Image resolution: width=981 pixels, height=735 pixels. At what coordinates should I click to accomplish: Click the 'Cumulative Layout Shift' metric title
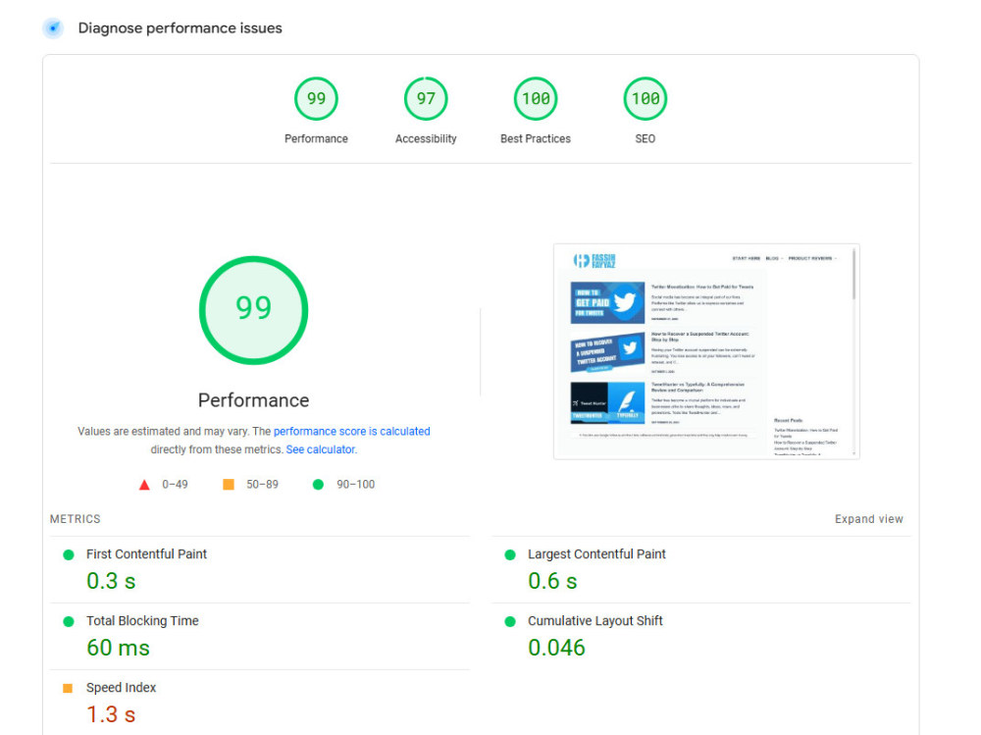point(595,621)
